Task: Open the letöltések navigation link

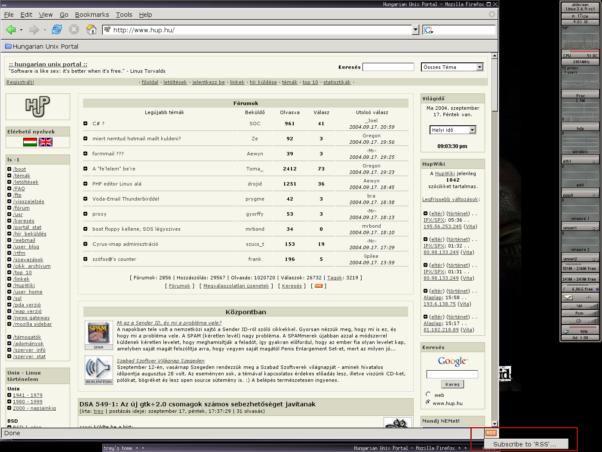Action: tap(175, 82)
